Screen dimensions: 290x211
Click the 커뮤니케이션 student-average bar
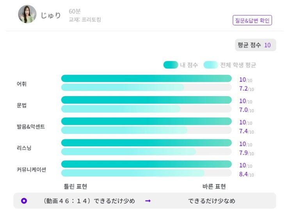133,173
